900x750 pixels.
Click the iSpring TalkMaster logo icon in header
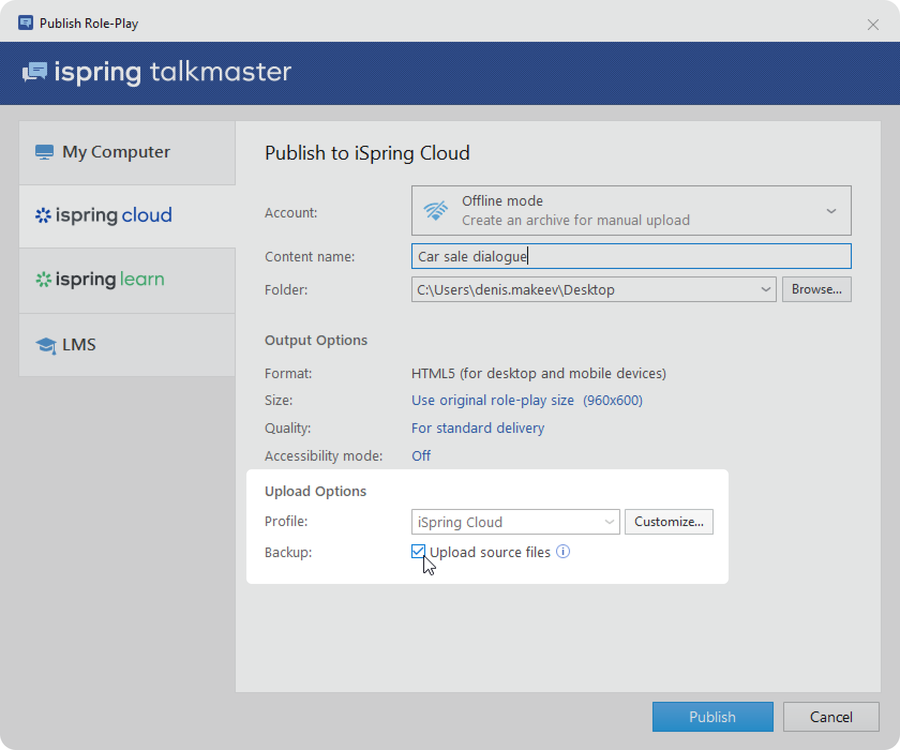(x=35, y=72)
